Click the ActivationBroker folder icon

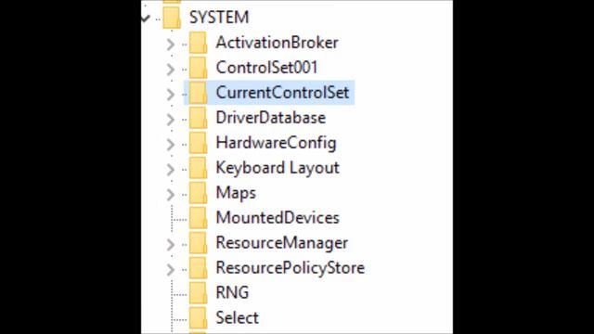point(198,43)
